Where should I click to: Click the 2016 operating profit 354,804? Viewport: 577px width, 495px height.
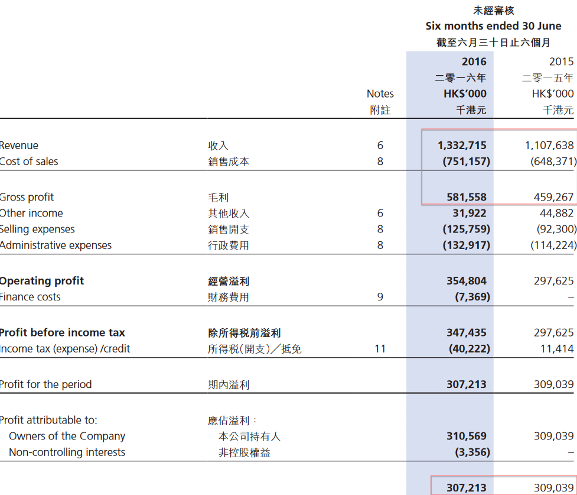[466, 281]
